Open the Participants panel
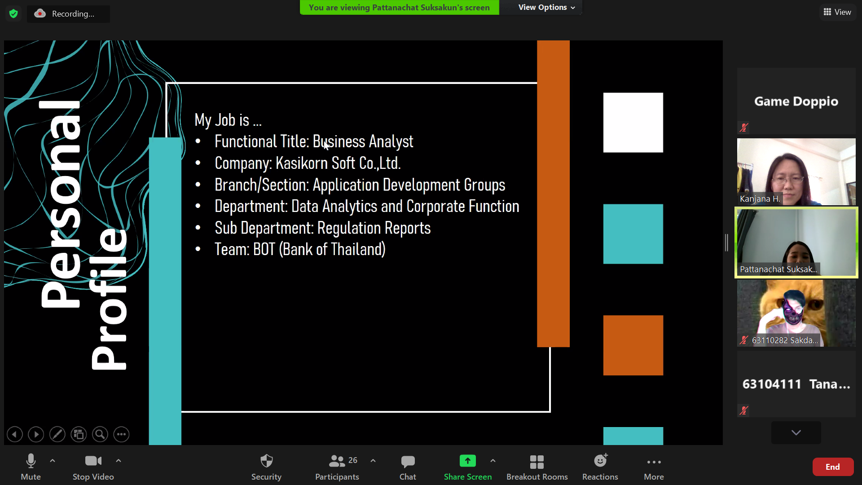 pyautogui.click(x=337, y=467)
